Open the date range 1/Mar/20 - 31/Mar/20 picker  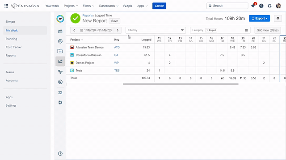(x=96, y=30)
